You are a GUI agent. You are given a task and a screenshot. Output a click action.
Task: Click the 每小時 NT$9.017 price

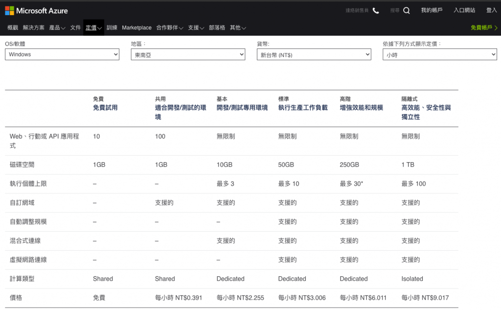(425, 298)
